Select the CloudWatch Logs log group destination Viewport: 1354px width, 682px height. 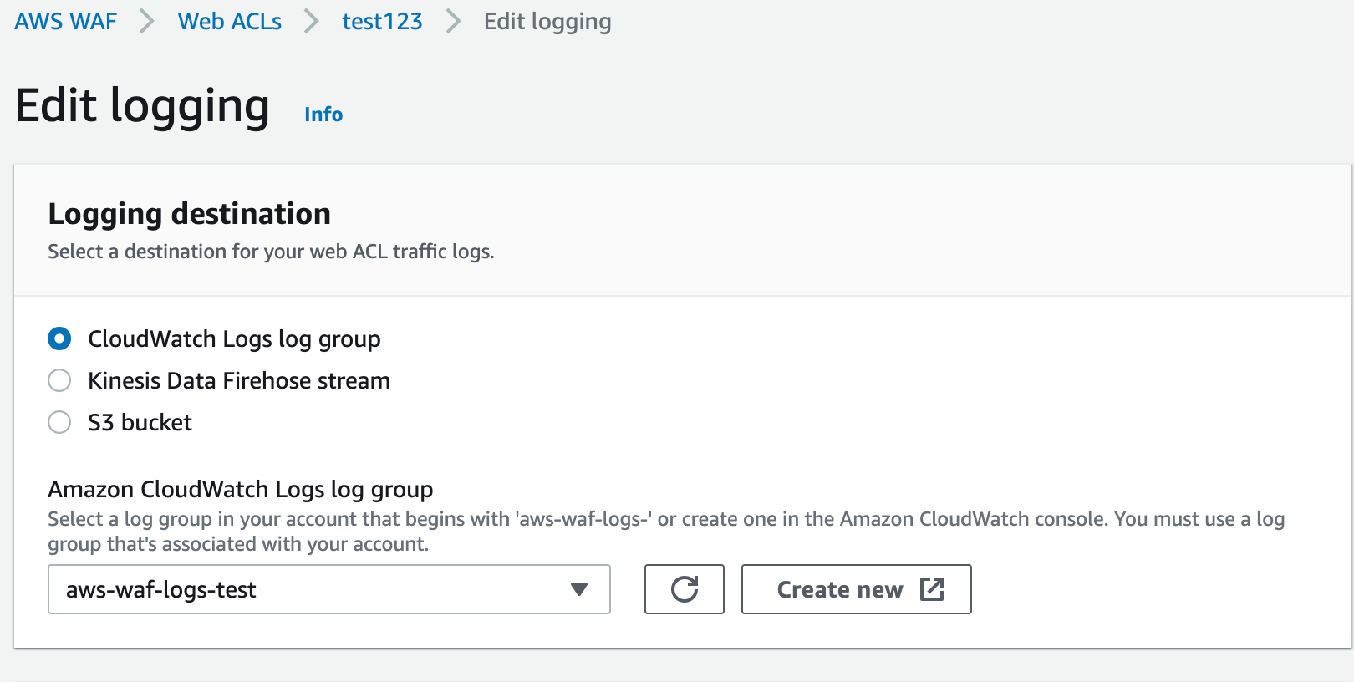coord(59,339)
